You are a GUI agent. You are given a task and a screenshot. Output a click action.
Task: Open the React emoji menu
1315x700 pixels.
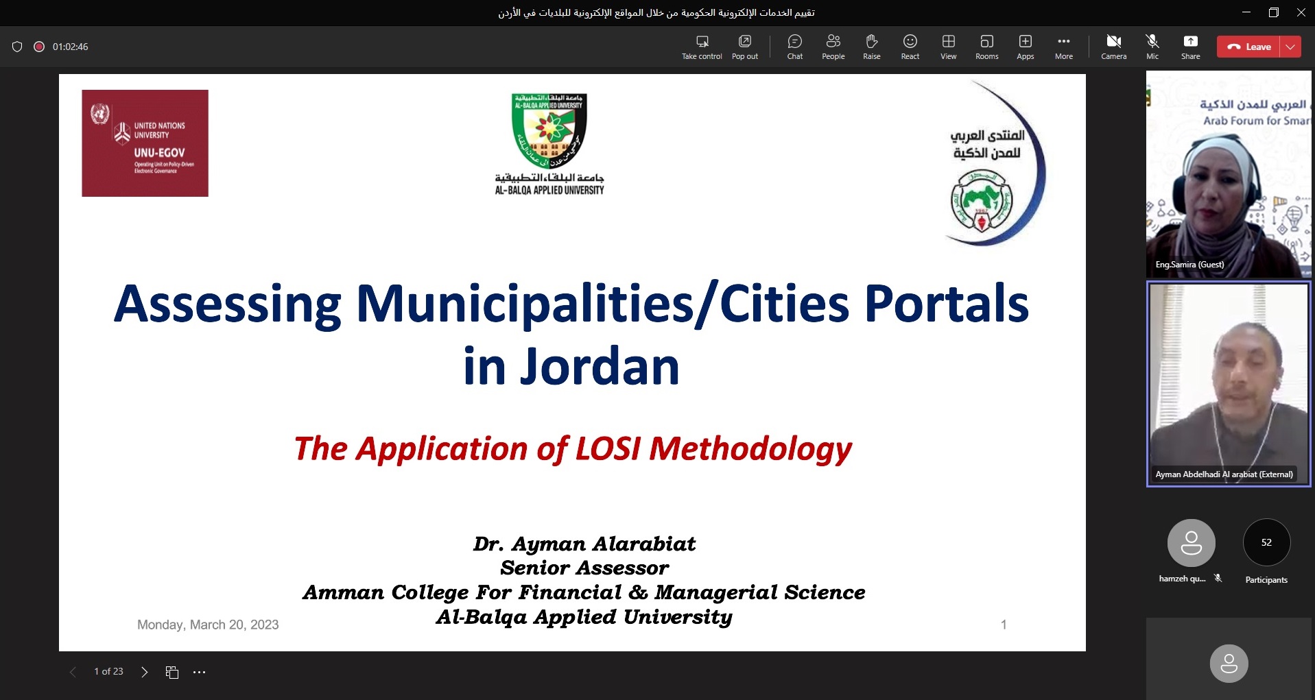coord(910,47)
